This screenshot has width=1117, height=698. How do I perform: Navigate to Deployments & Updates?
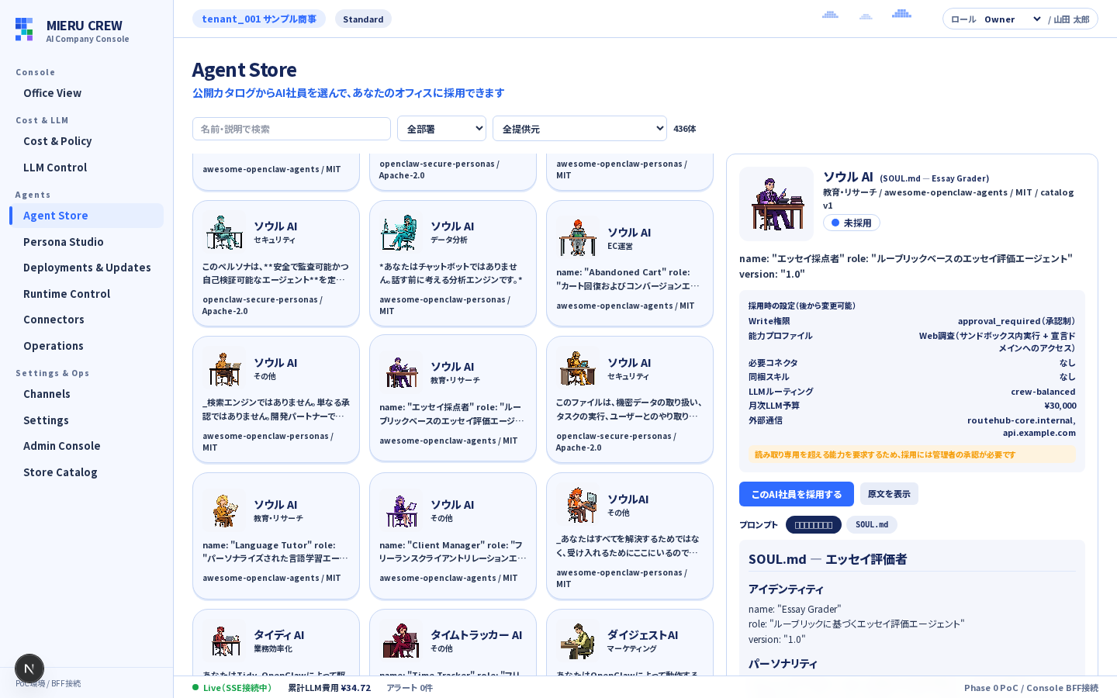[86, 268]
